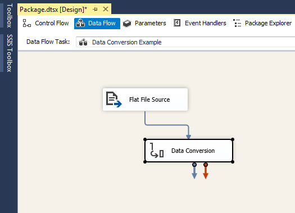Close the Package.dtsx design tab
295x213 pixels.
pyautogui.click(x=106, y=9)
